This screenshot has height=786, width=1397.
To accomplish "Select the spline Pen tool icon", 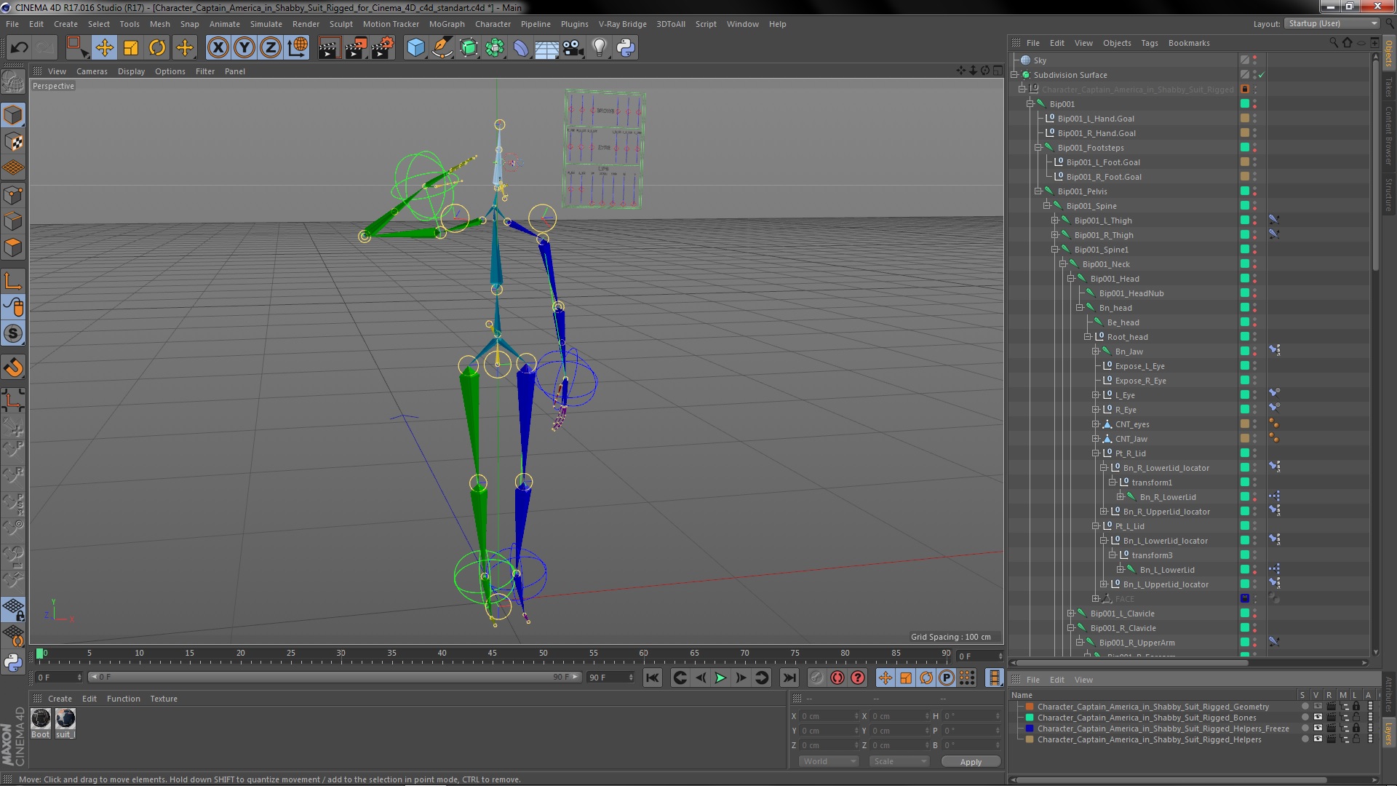I will click(442, 48).
